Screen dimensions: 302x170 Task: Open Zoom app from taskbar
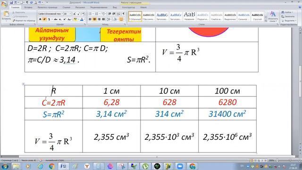point(180,166)
